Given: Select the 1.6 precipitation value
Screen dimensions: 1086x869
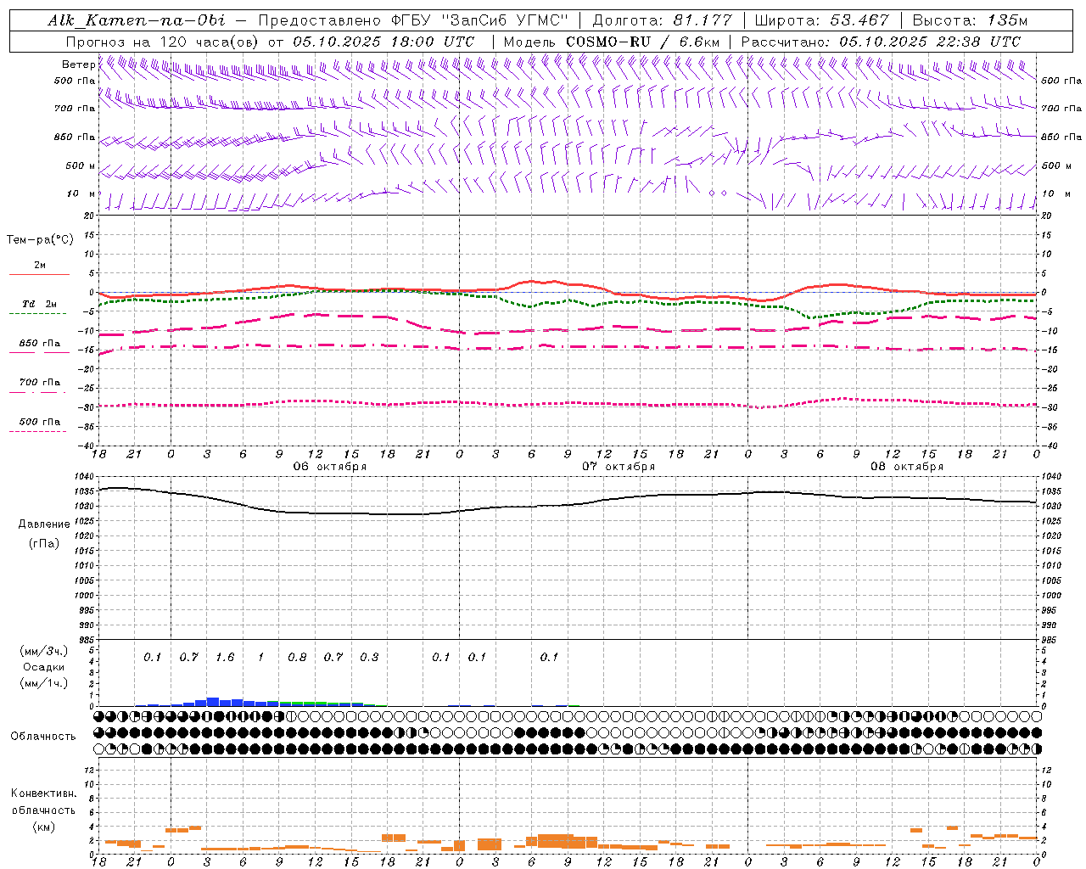Looking at the screenshot, I should coord(225,657).
